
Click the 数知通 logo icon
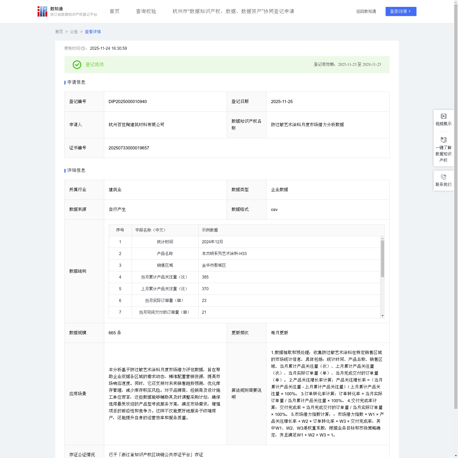tap(42, 11)
